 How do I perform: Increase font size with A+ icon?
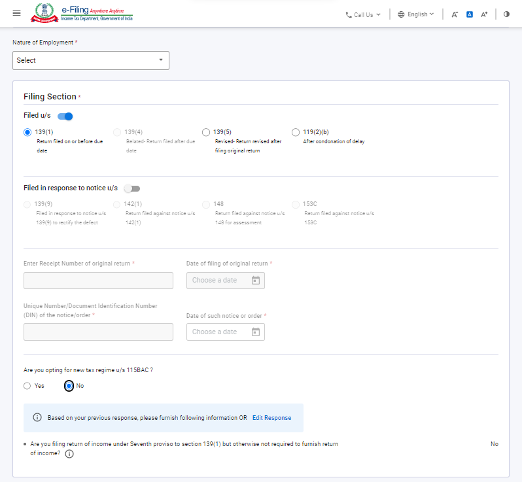tap(485, 14)
